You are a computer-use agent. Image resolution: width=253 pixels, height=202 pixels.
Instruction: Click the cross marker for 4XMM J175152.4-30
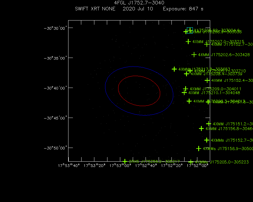pos(207,81)
